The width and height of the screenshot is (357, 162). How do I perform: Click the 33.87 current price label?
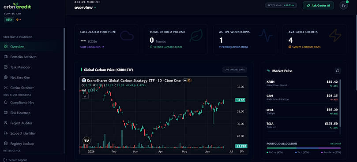(240, 100)
